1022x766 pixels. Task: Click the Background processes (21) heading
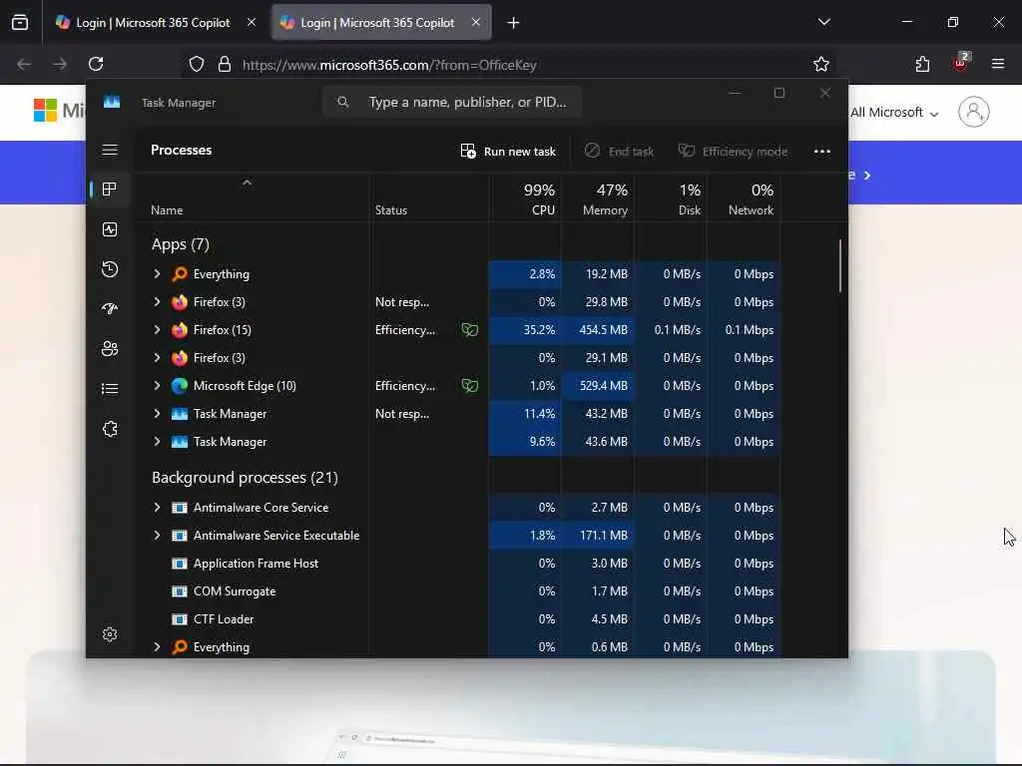(x=246, y=478)
